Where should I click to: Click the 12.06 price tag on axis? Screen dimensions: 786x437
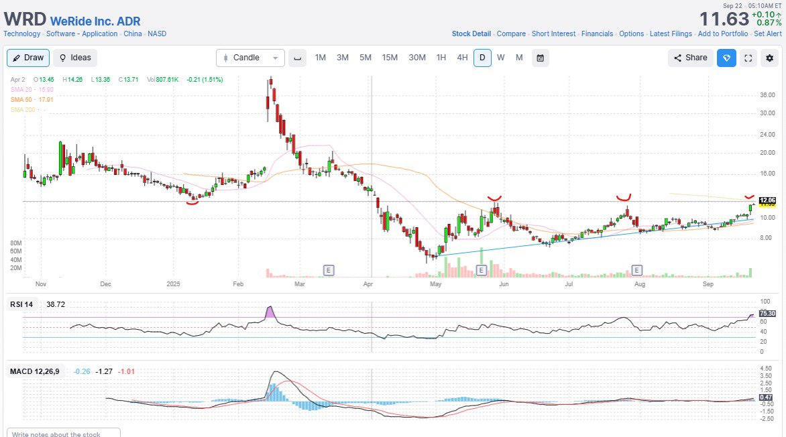tap(767, 200)
